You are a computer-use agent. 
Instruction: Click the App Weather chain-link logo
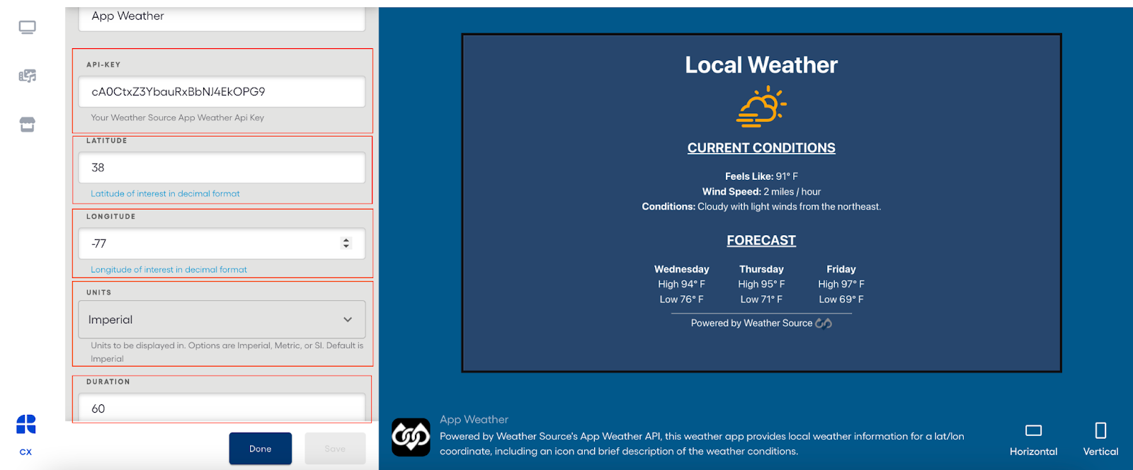point(411,437)
